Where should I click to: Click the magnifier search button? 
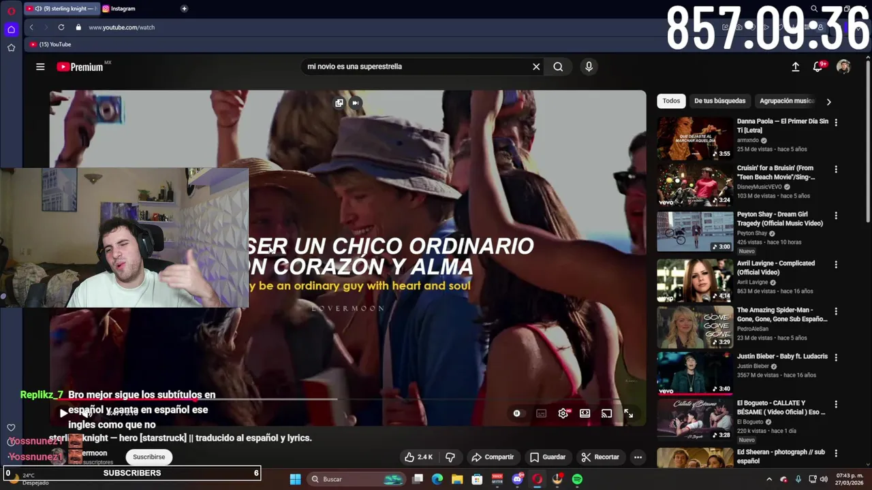tap(558, 67)
